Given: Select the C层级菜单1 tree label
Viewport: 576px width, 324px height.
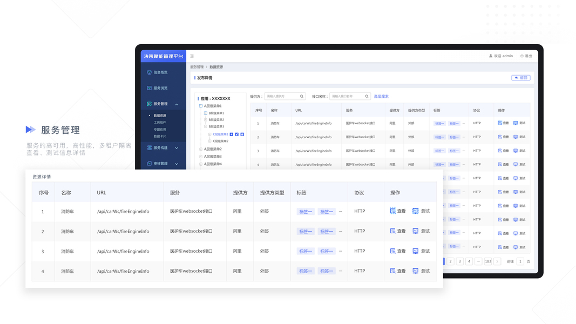Looking at the screenshot, I should point(220,134).
